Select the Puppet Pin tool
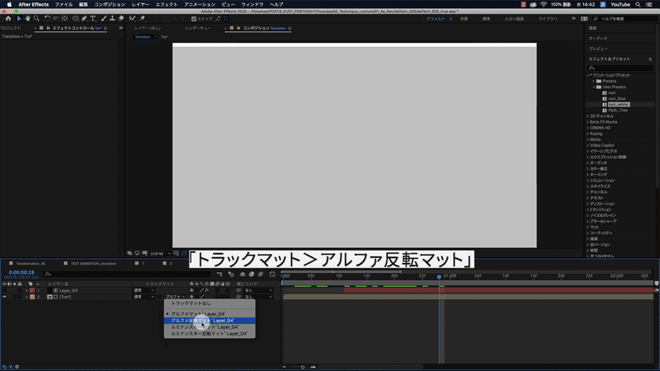 pos(143,18)
